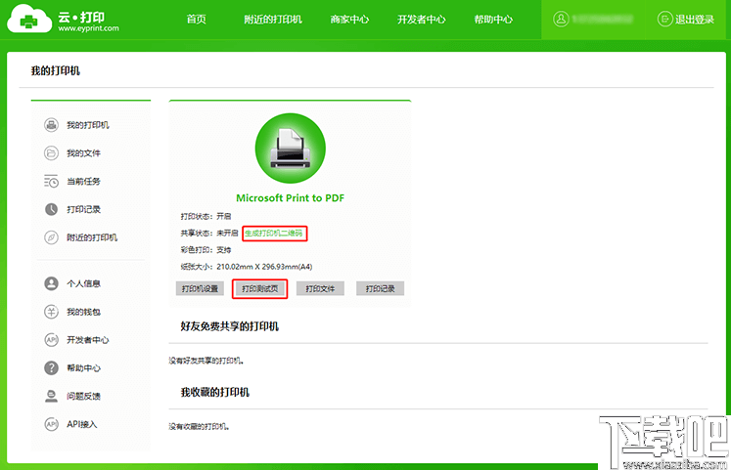Click the printer icon beside 我的打印机 in the sidebar
This screenshot has height=470, width=731.
click(51, 125)
